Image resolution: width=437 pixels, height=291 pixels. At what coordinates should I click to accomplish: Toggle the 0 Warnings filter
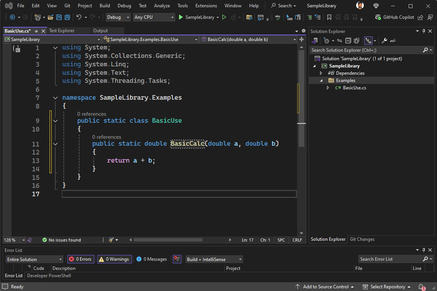pos(115,259)
